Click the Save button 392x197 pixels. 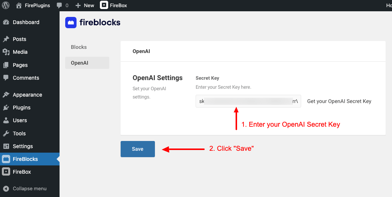point(138,149)
